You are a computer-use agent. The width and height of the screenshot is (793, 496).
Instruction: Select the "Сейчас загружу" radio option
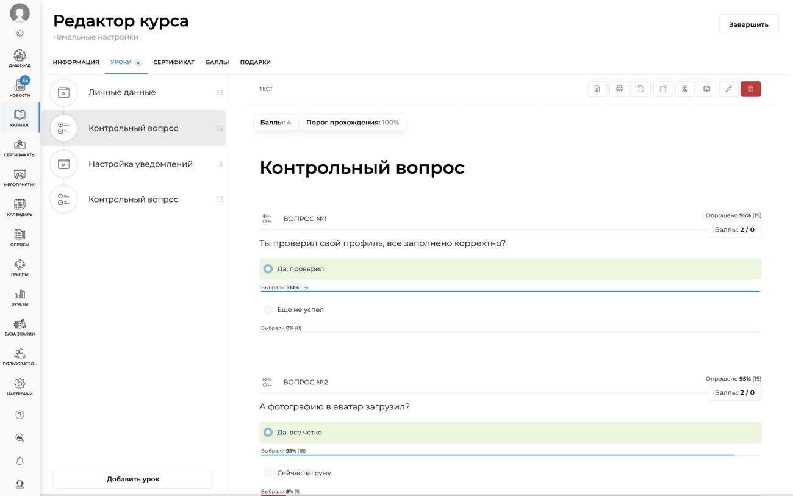[x=268, y=473]
